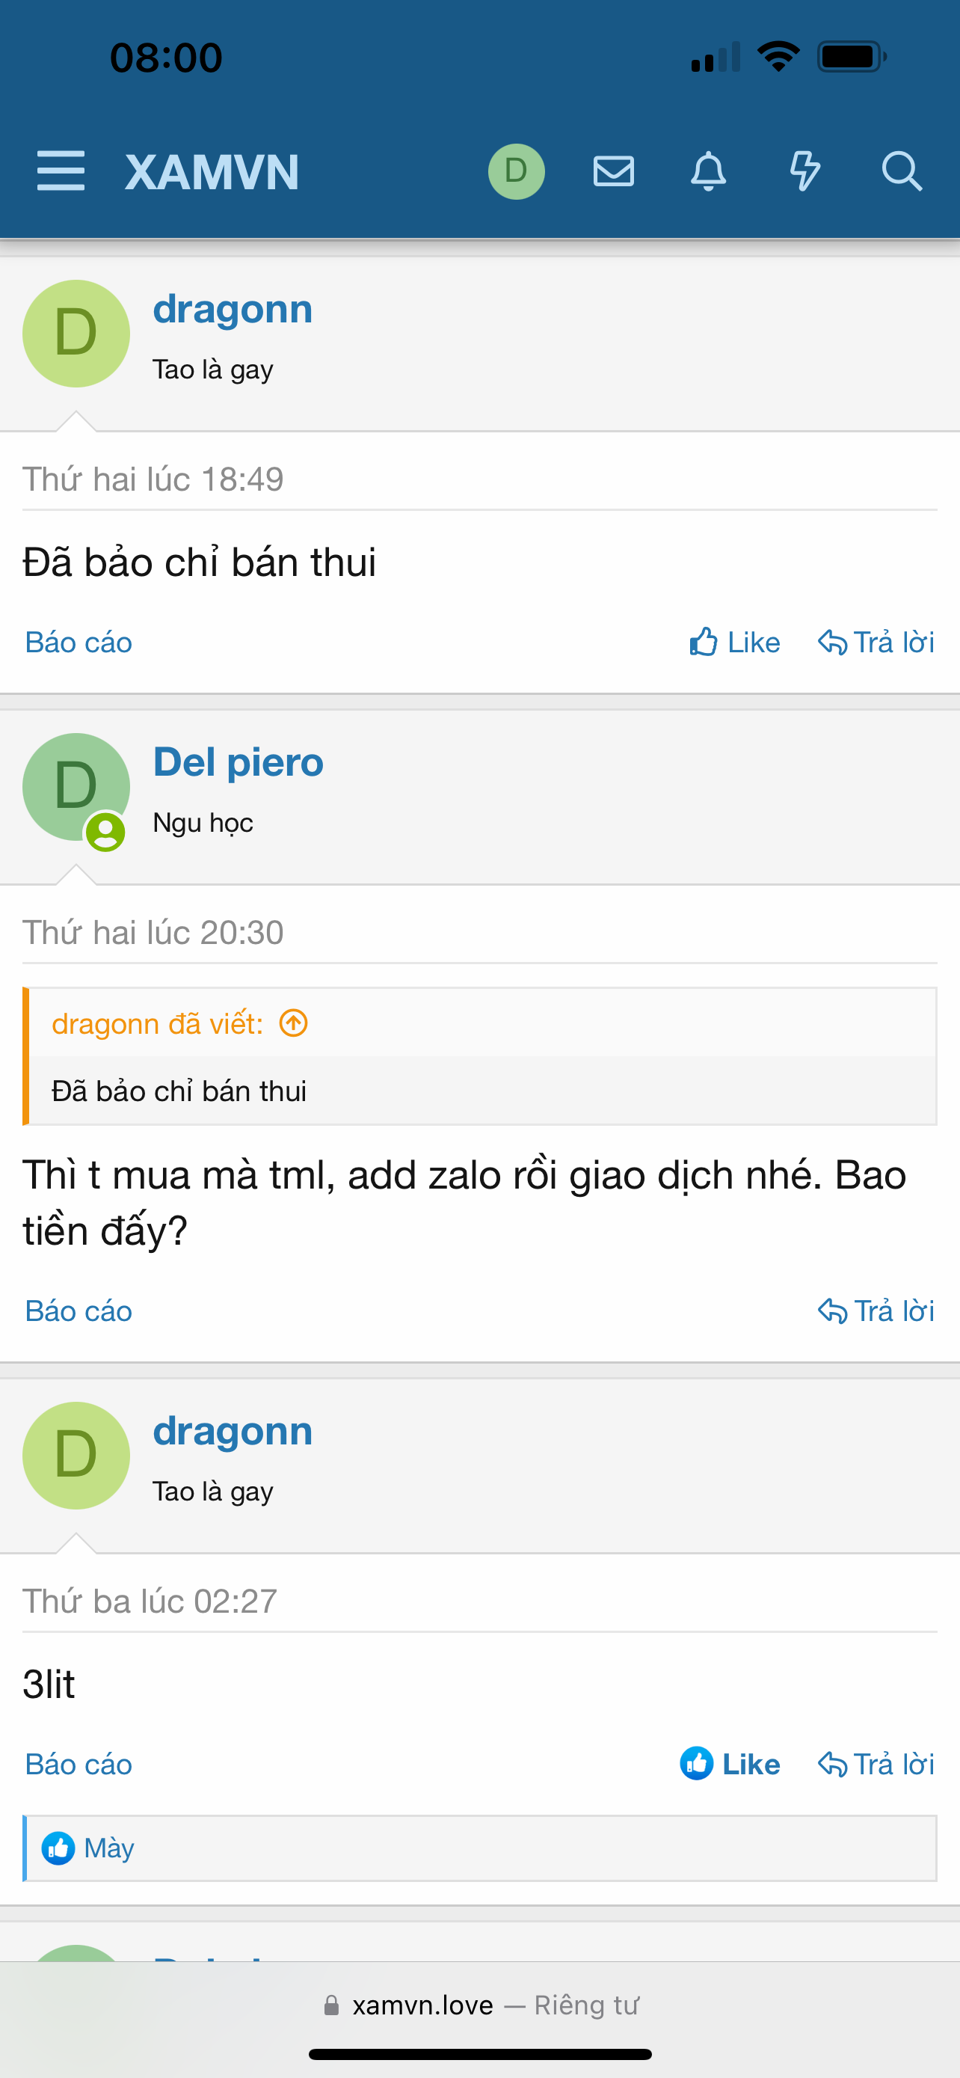Tap Del piero's avatar thumbnail
This screenshot has height=2078, width=960.
(76, 786)
